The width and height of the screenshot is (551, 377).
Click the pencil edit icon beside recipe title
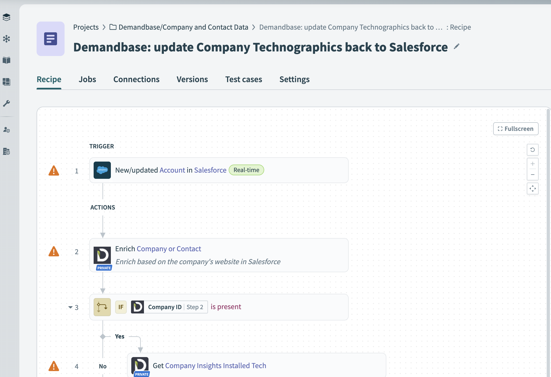point(456,47)
